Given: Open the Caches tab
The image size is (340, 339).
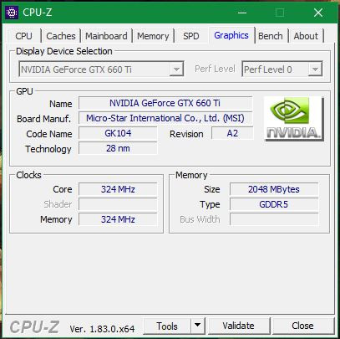Looking at the screenshot, I should pos(61,36).
